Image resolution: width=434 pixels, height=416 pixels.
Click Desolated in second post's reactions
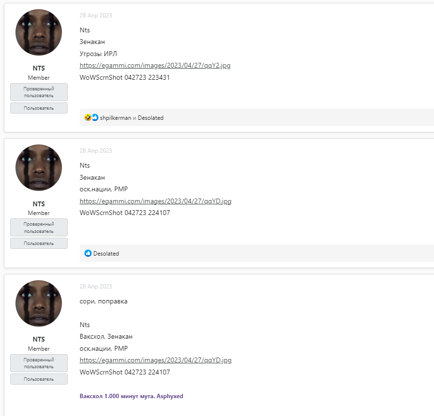click(106, 254)
